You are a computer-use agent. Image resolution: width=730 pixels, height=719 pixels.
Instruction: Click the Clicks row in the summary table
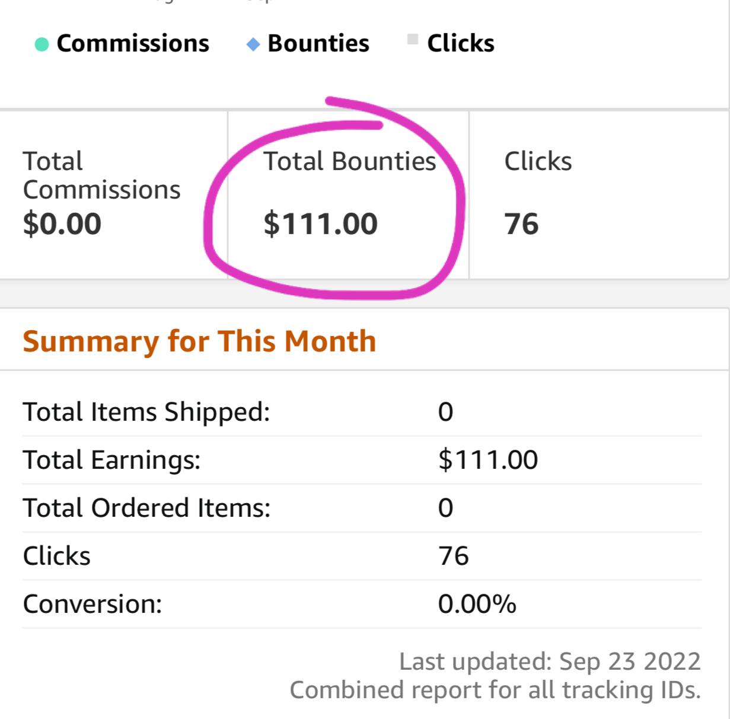pyautogui.click(x=362, y=556)
